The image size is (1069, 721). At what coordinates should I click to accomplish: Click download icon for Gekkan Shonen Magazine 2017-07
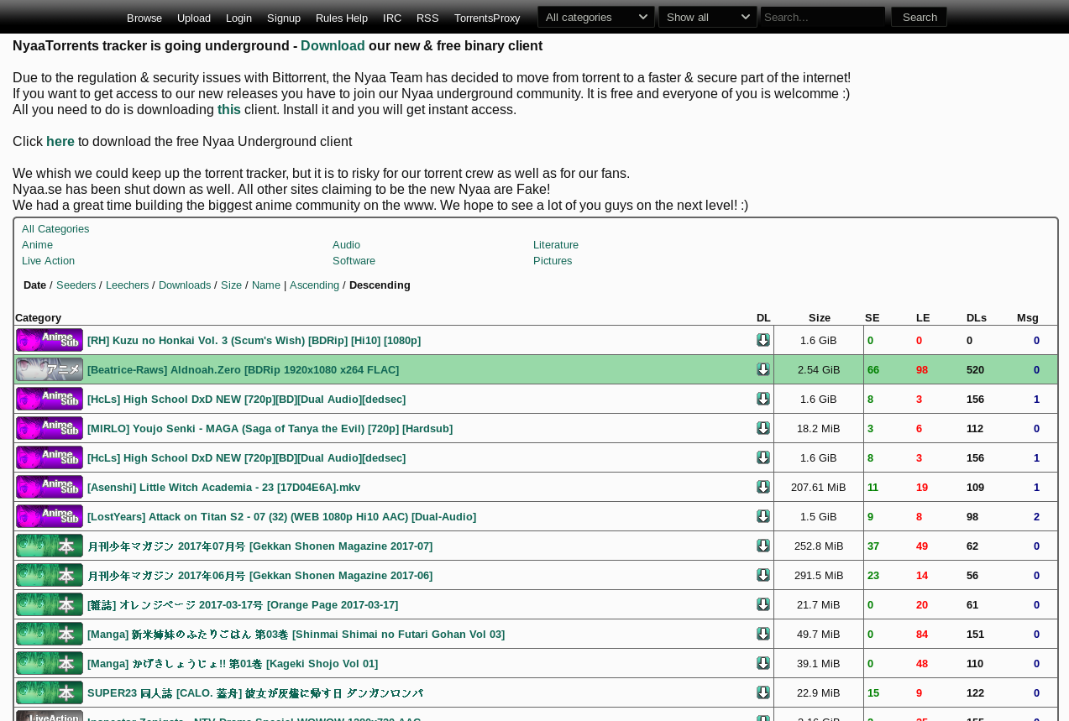click(x=763, y=546)
